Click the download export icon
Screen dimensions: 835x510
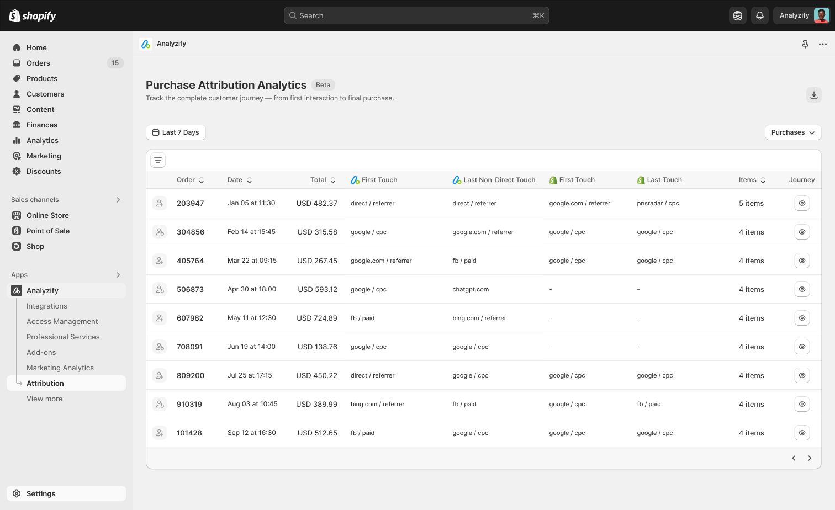click(813, 95)
